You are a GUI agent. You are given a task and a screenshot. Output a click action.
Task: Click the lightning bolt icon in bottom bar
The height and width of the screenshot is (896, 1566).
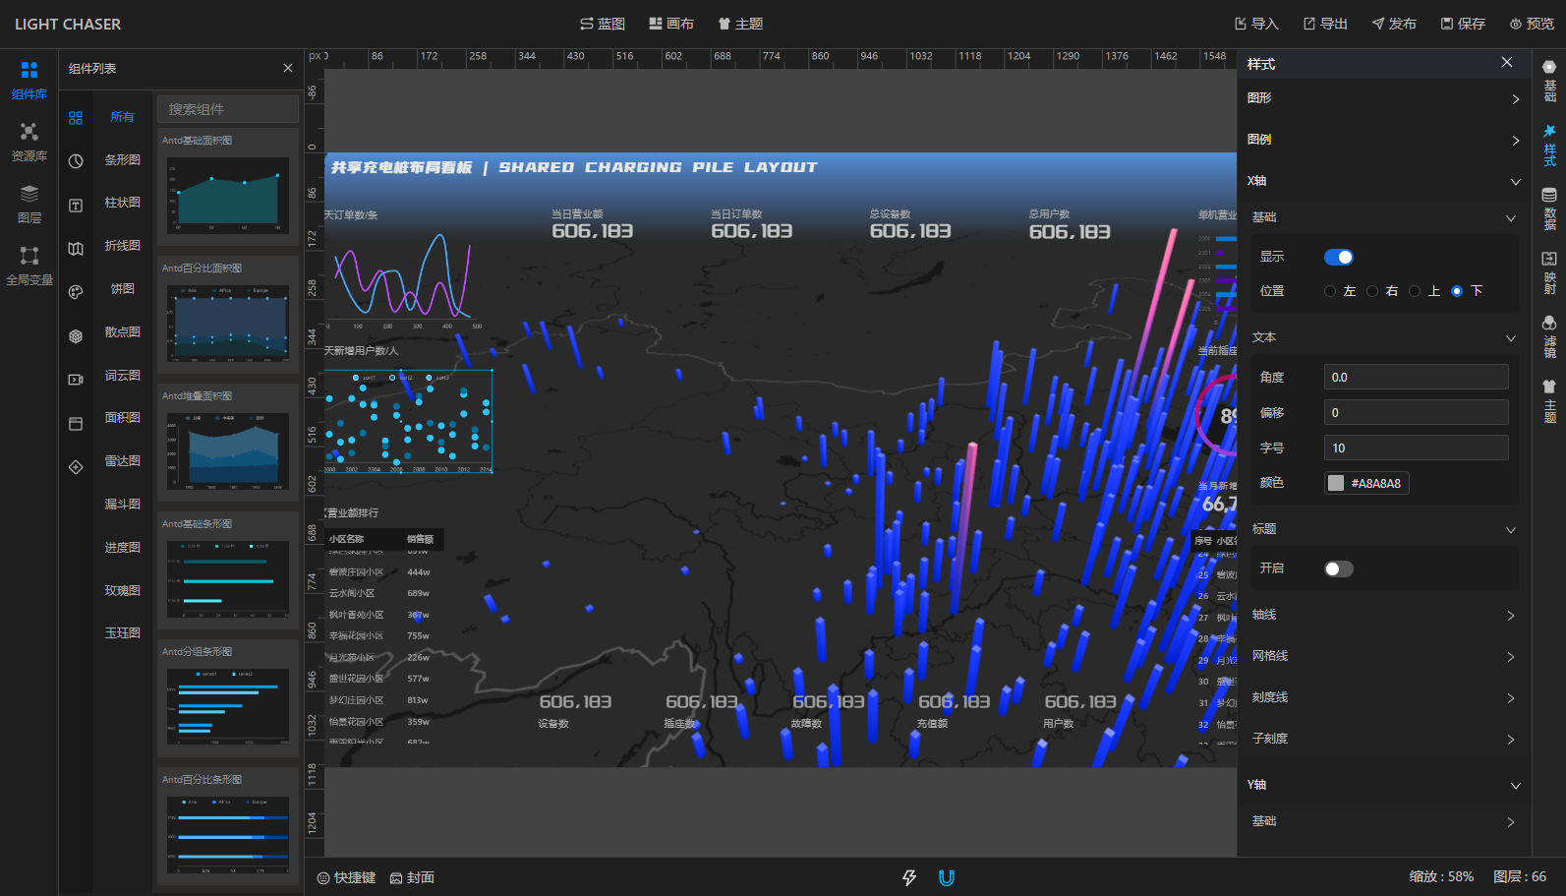[909, 877]
